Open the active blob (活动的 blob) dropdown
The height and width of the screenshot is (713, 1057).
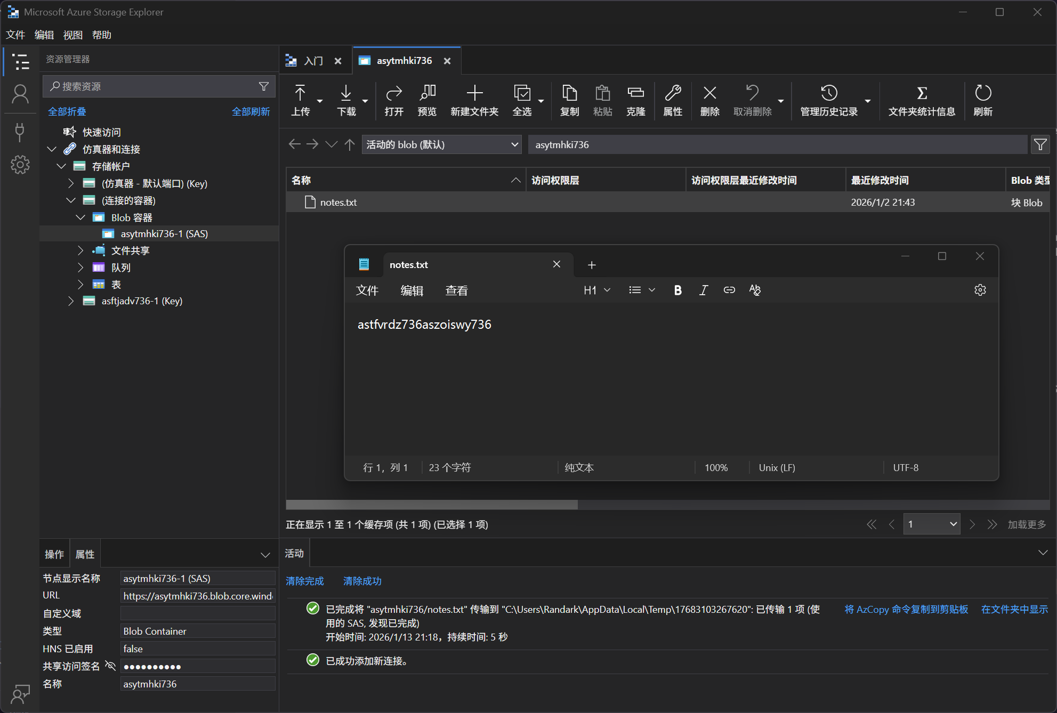(441, 144)
